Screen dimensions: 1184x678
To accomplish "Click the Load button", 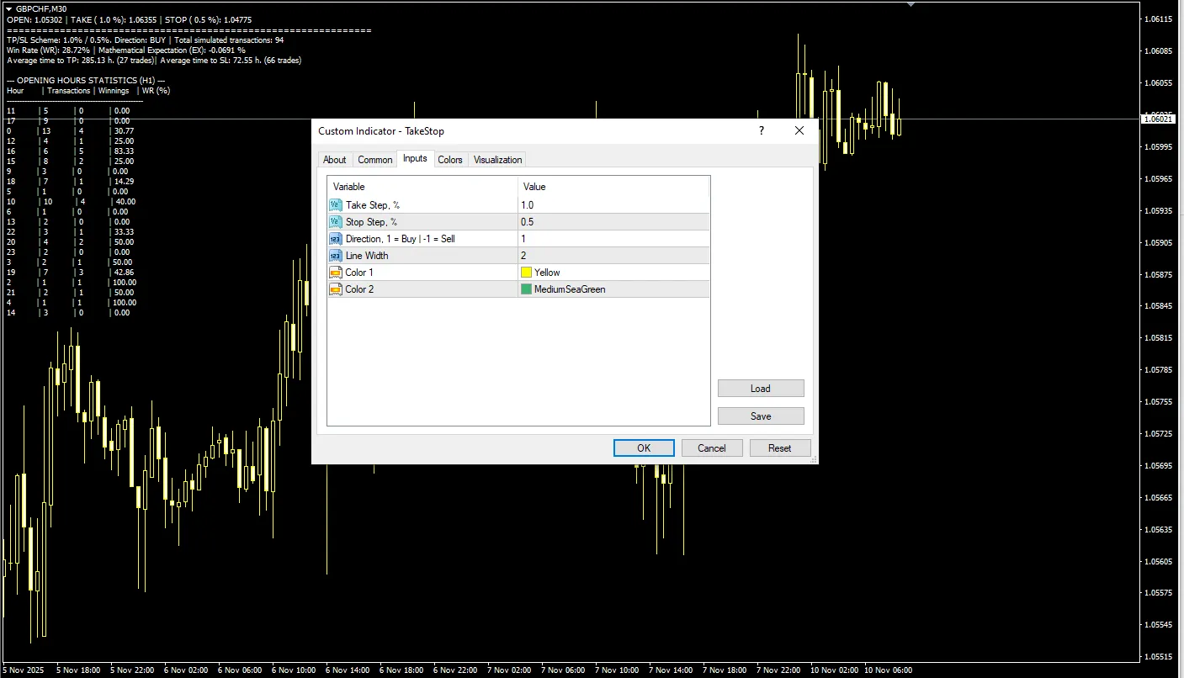I will click(761, 389).
